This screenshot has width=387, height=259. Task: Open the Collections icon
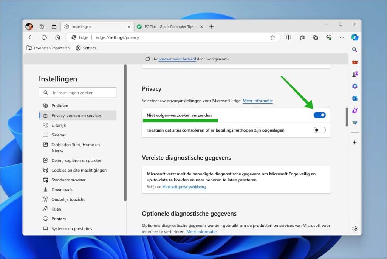pos(315,37)
